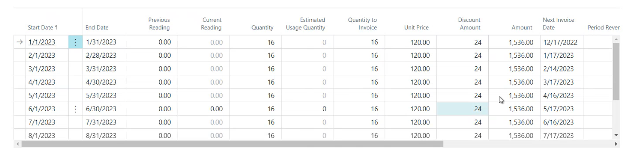The height and width of the screenshot is (159, 629).
Task: Click the vertical scrollbar down arrow
Action: point(616,136)
